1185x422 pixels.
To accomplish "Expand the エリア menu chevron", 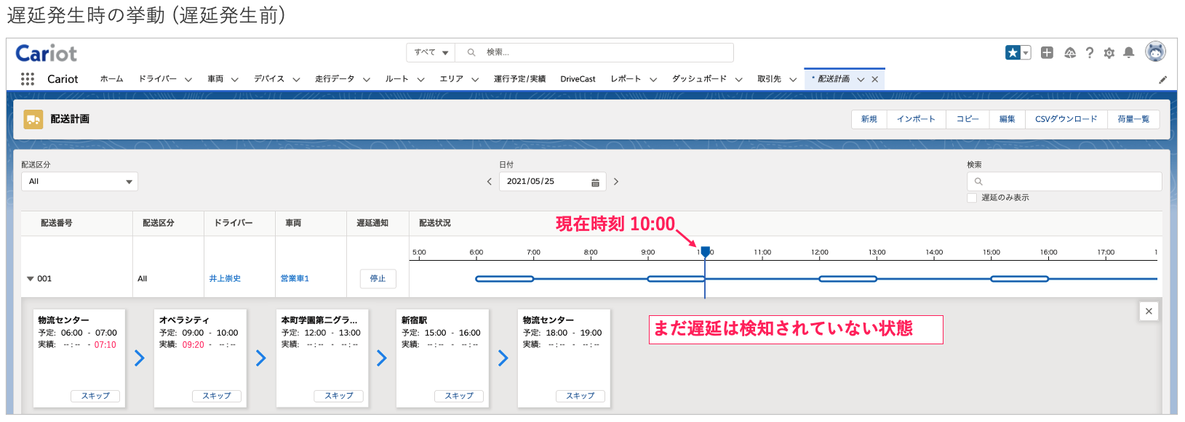I will [475, 80].
